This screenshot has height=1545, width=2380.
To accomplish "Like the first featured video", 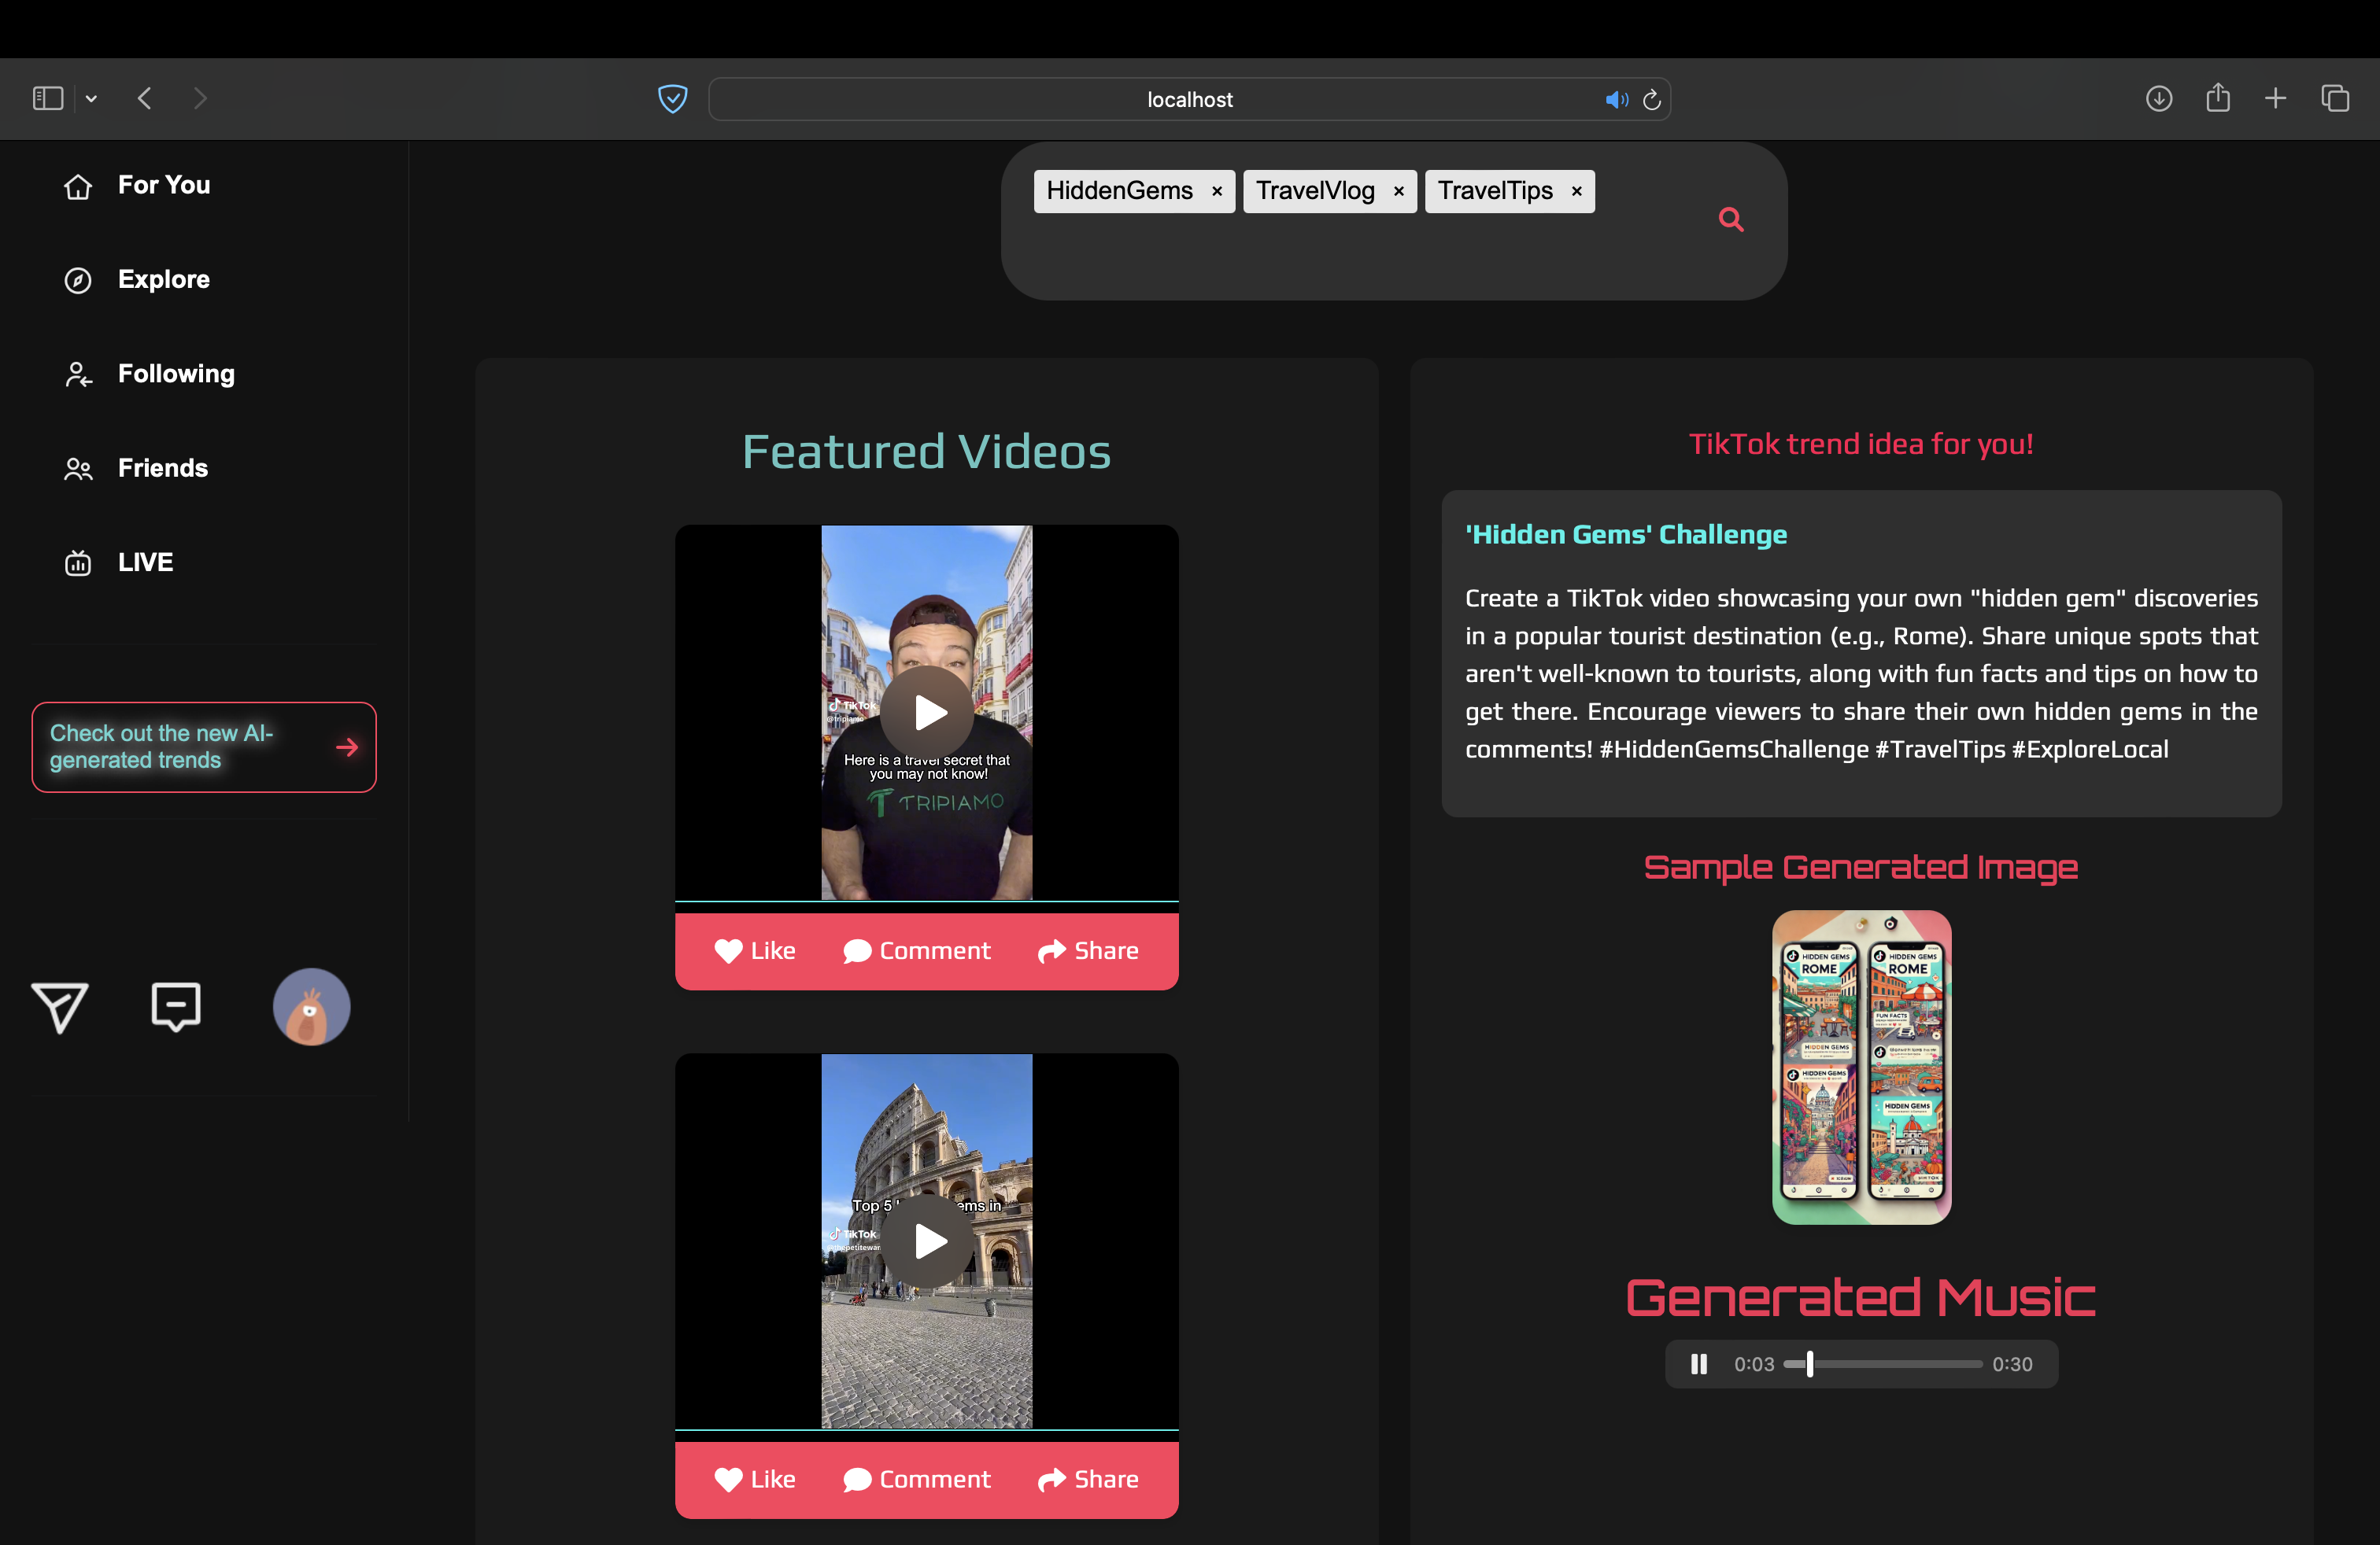I will pos(755,950).
